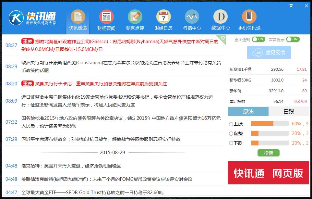312x199 pixels.
Task: Select the 上涨 radio option
Action: pyautogui.click(x=231, y=124)
